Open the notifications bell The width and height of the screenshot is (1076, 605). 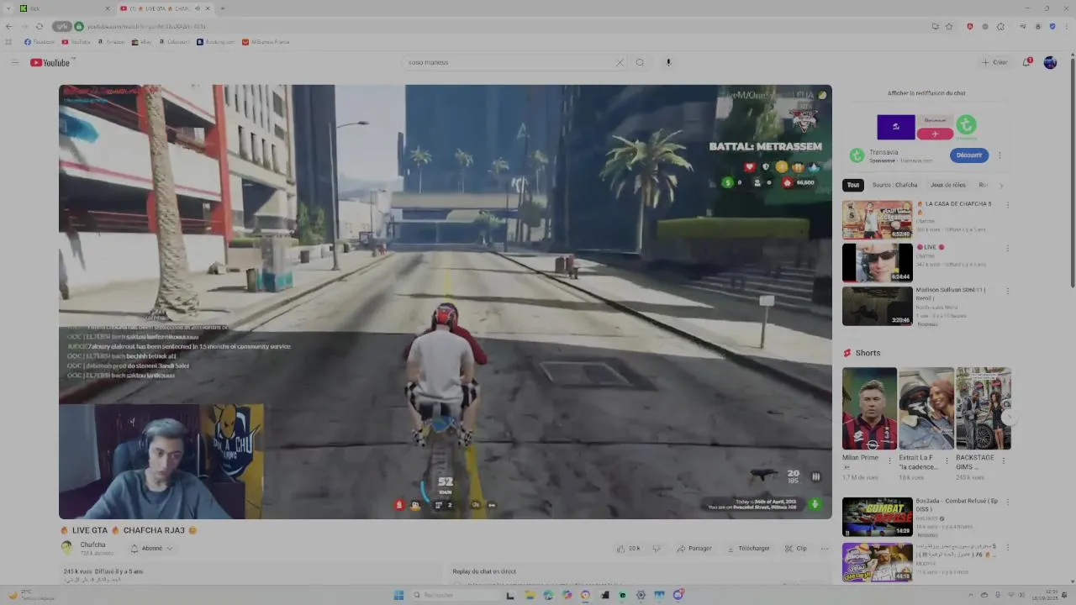(1027, 62)
